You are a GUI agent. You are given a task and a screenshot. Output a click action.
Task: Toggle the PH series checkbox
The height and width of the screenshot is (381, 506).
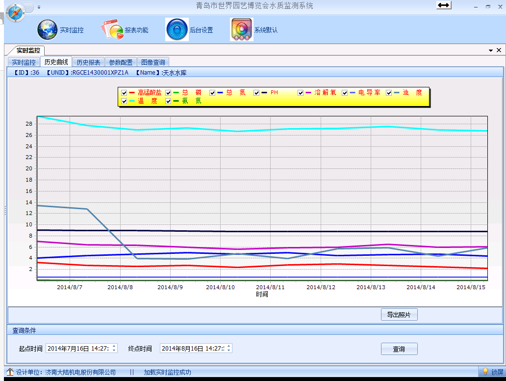(256, 93)
